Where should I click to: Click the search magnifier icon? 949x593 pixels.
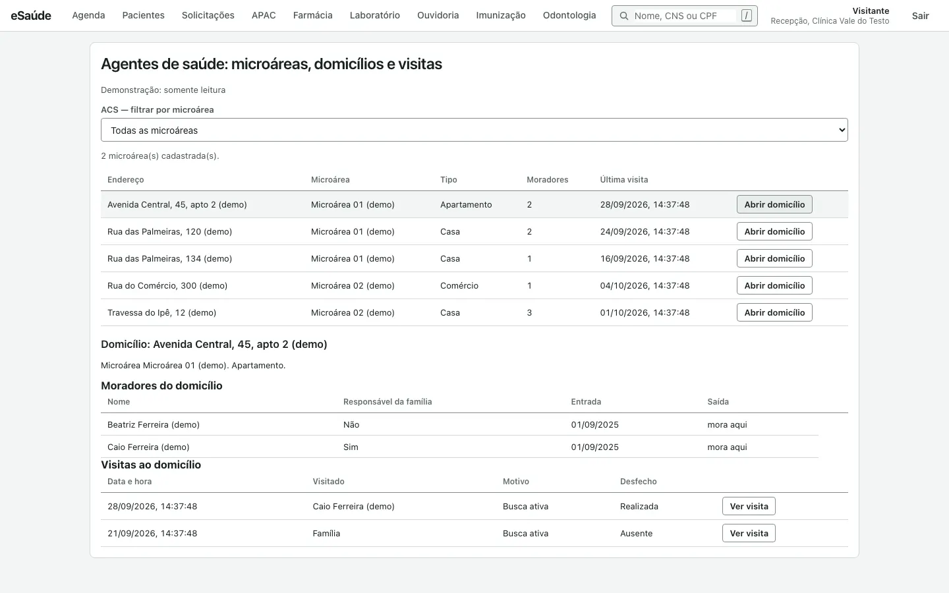coord(623,16)
